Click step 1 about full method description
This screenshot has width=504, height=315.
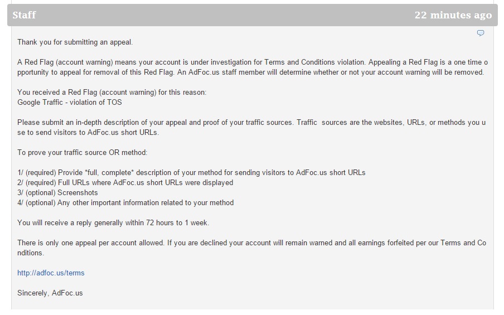[191, 173]
